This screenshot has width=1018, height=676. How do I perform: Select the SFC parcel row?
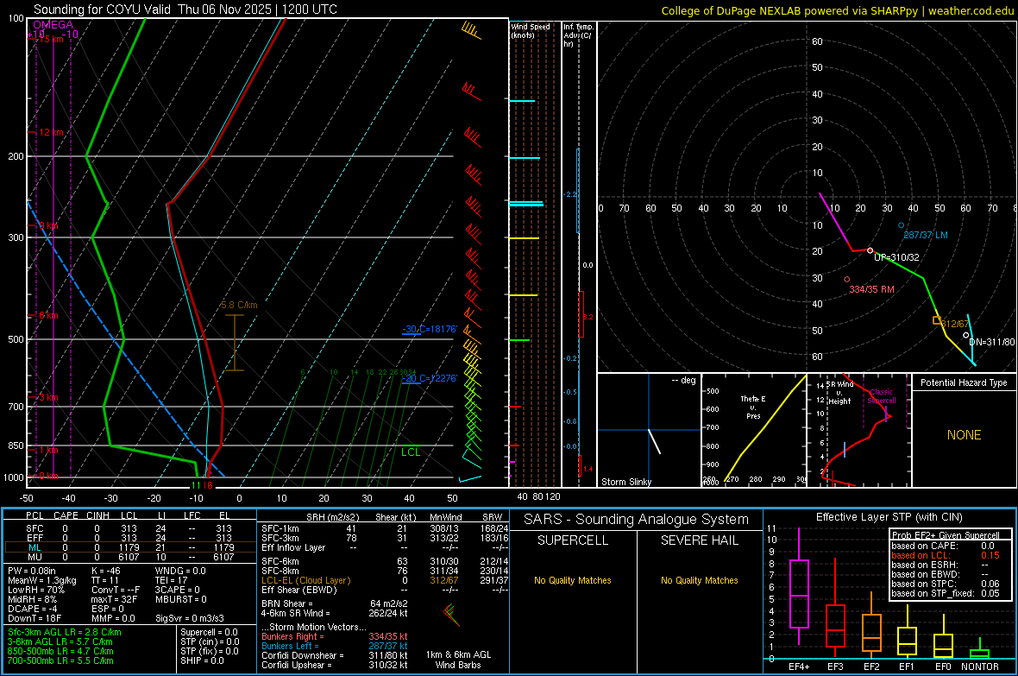129,528
